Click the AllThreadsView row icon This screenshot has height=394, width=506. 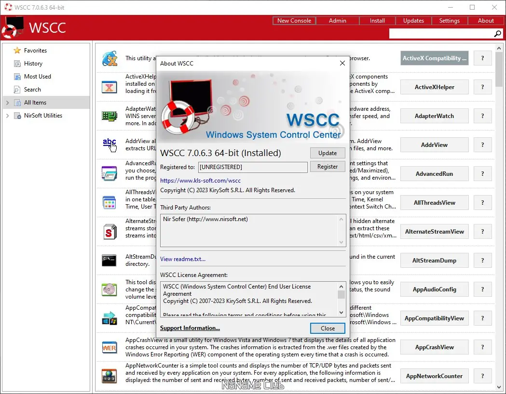(109, 203)
